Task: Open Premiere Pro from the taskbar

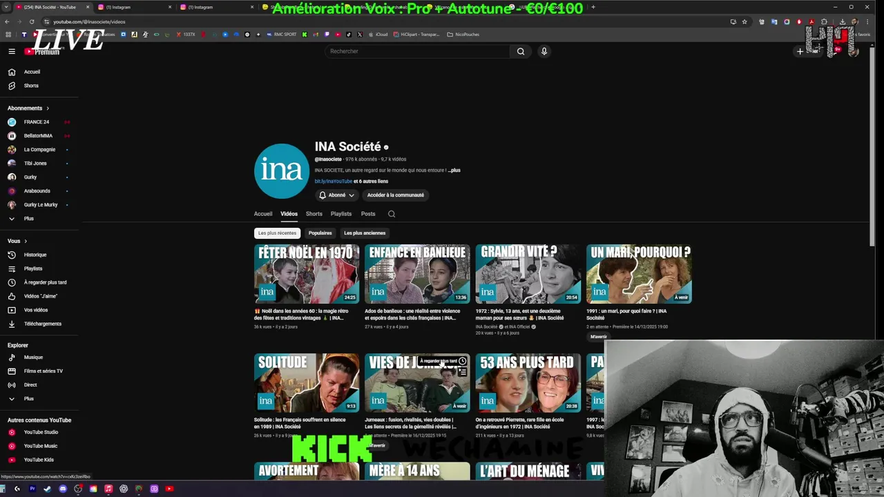Action: pyautogui.click(x=32, y=489)
